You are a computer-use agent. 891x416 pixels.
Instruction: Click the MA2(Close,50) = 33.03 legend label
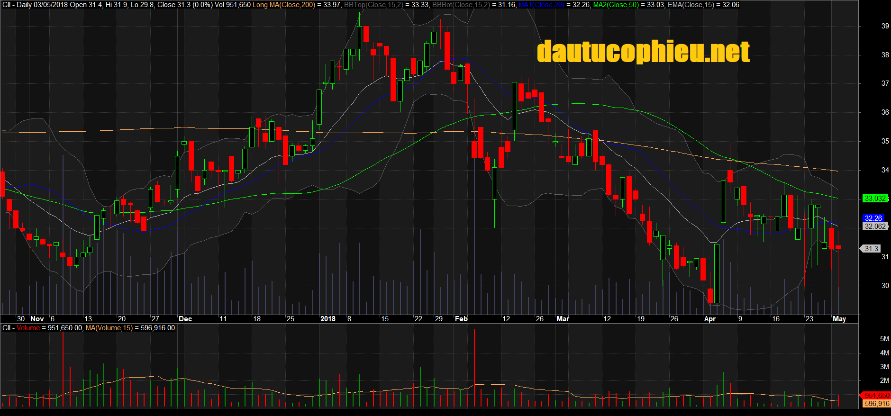point(629,5)
